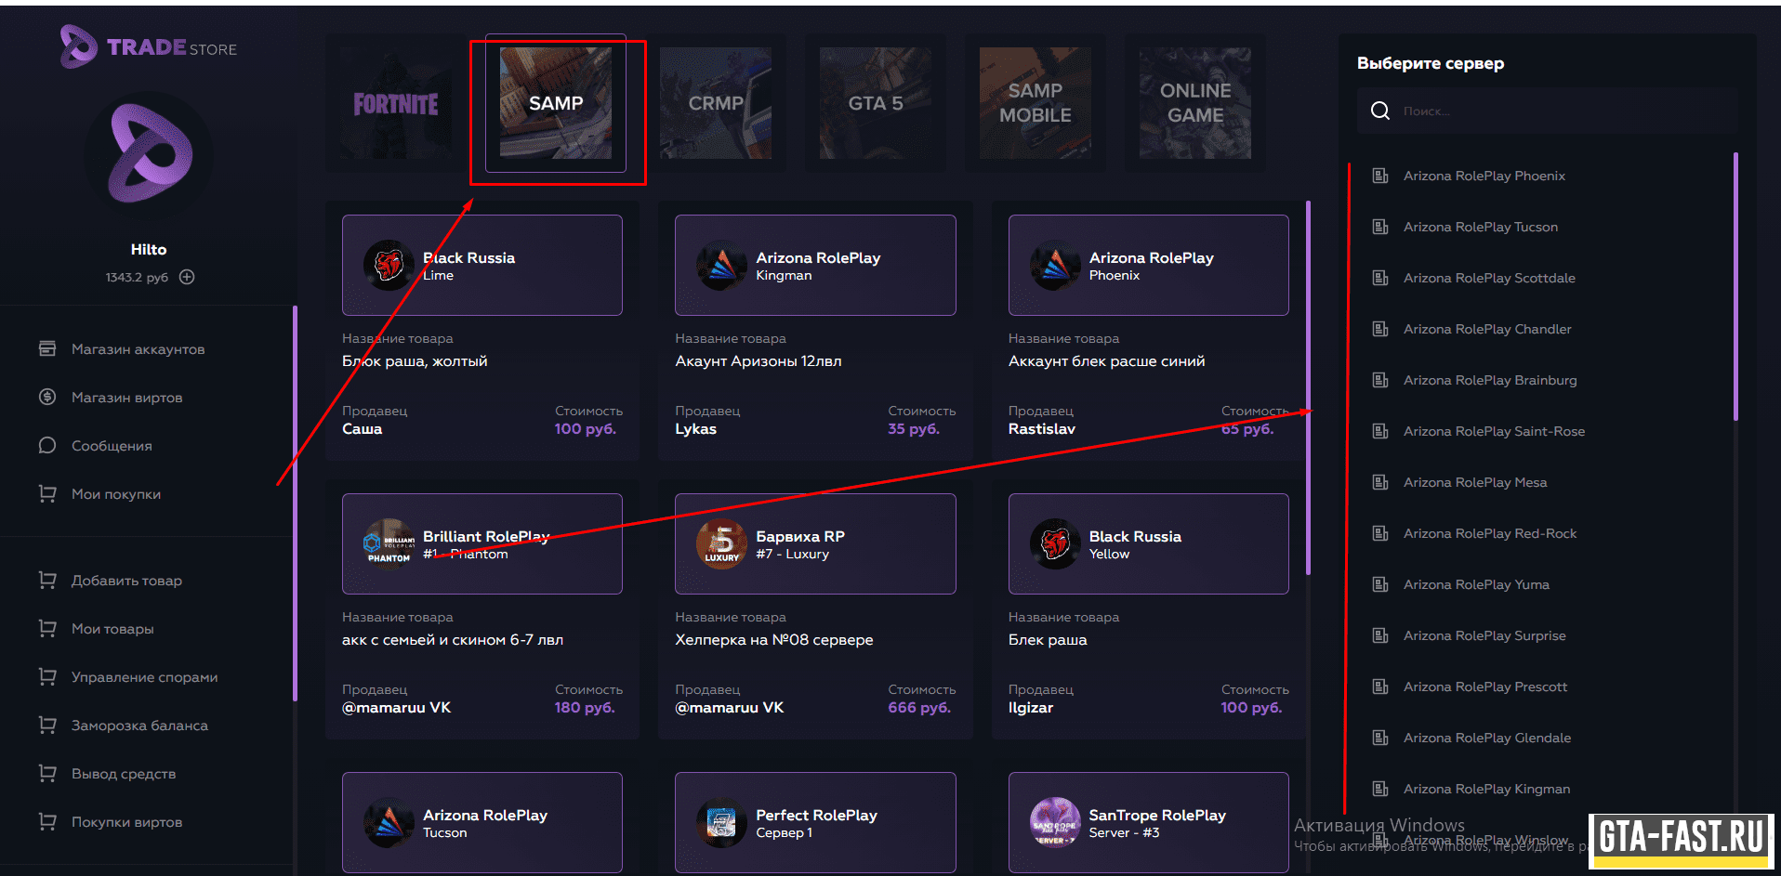This screenshot has height=876, width=1781.
Task: Click the chat bubble icon beside Сообщения
Action: click(47, 445)
